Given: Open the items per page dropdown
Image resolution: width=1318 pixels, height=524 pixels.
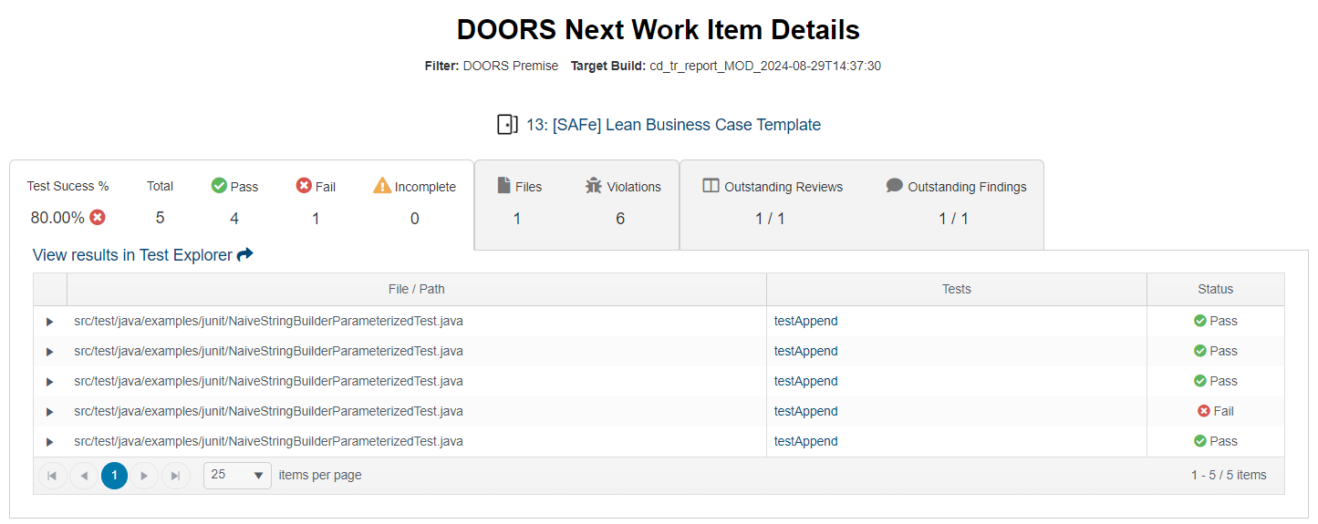Looking at the screenshot, I should click(237, 475).
